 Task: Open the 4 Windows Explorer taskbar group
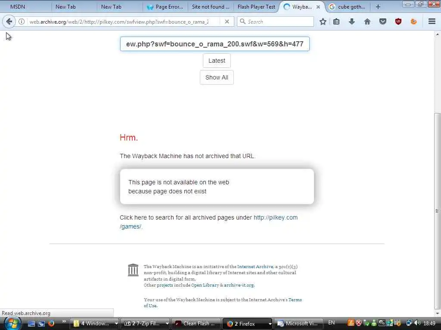click(x=91, y=324)
